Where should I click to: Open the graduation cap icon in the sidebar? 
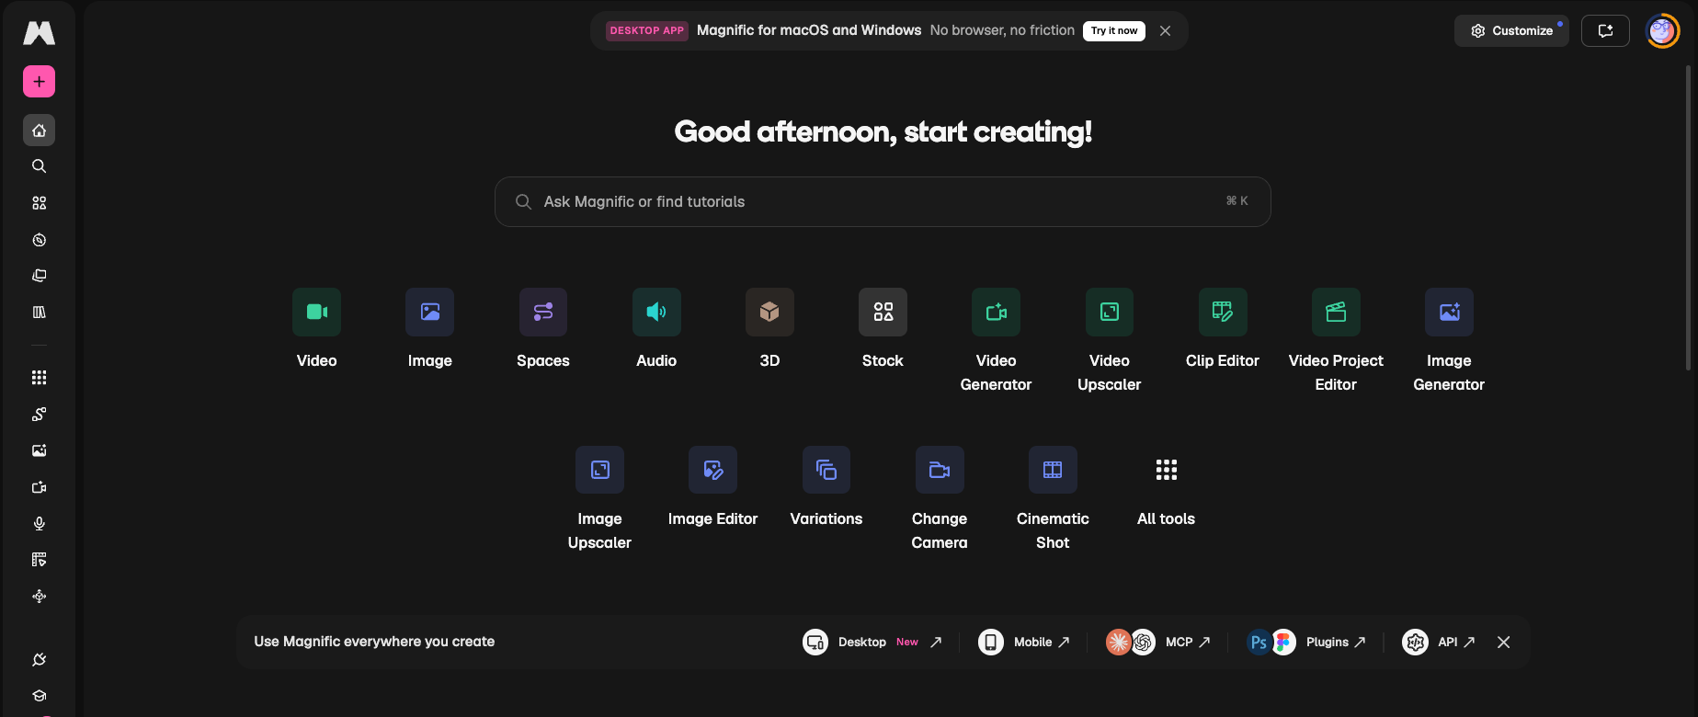[39, 696]
